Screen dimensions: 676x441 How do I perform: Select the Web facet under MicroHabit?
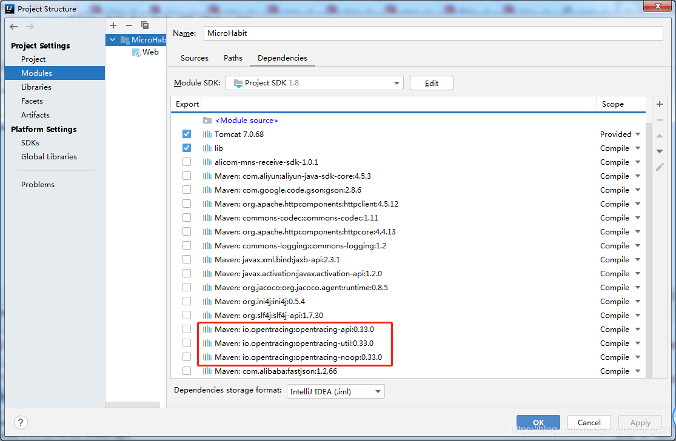click(x=150, y=52)
